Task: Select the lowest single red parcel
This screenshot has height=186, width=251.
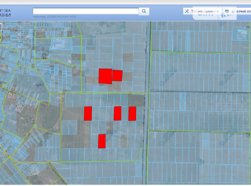Action: coord(102,141)
